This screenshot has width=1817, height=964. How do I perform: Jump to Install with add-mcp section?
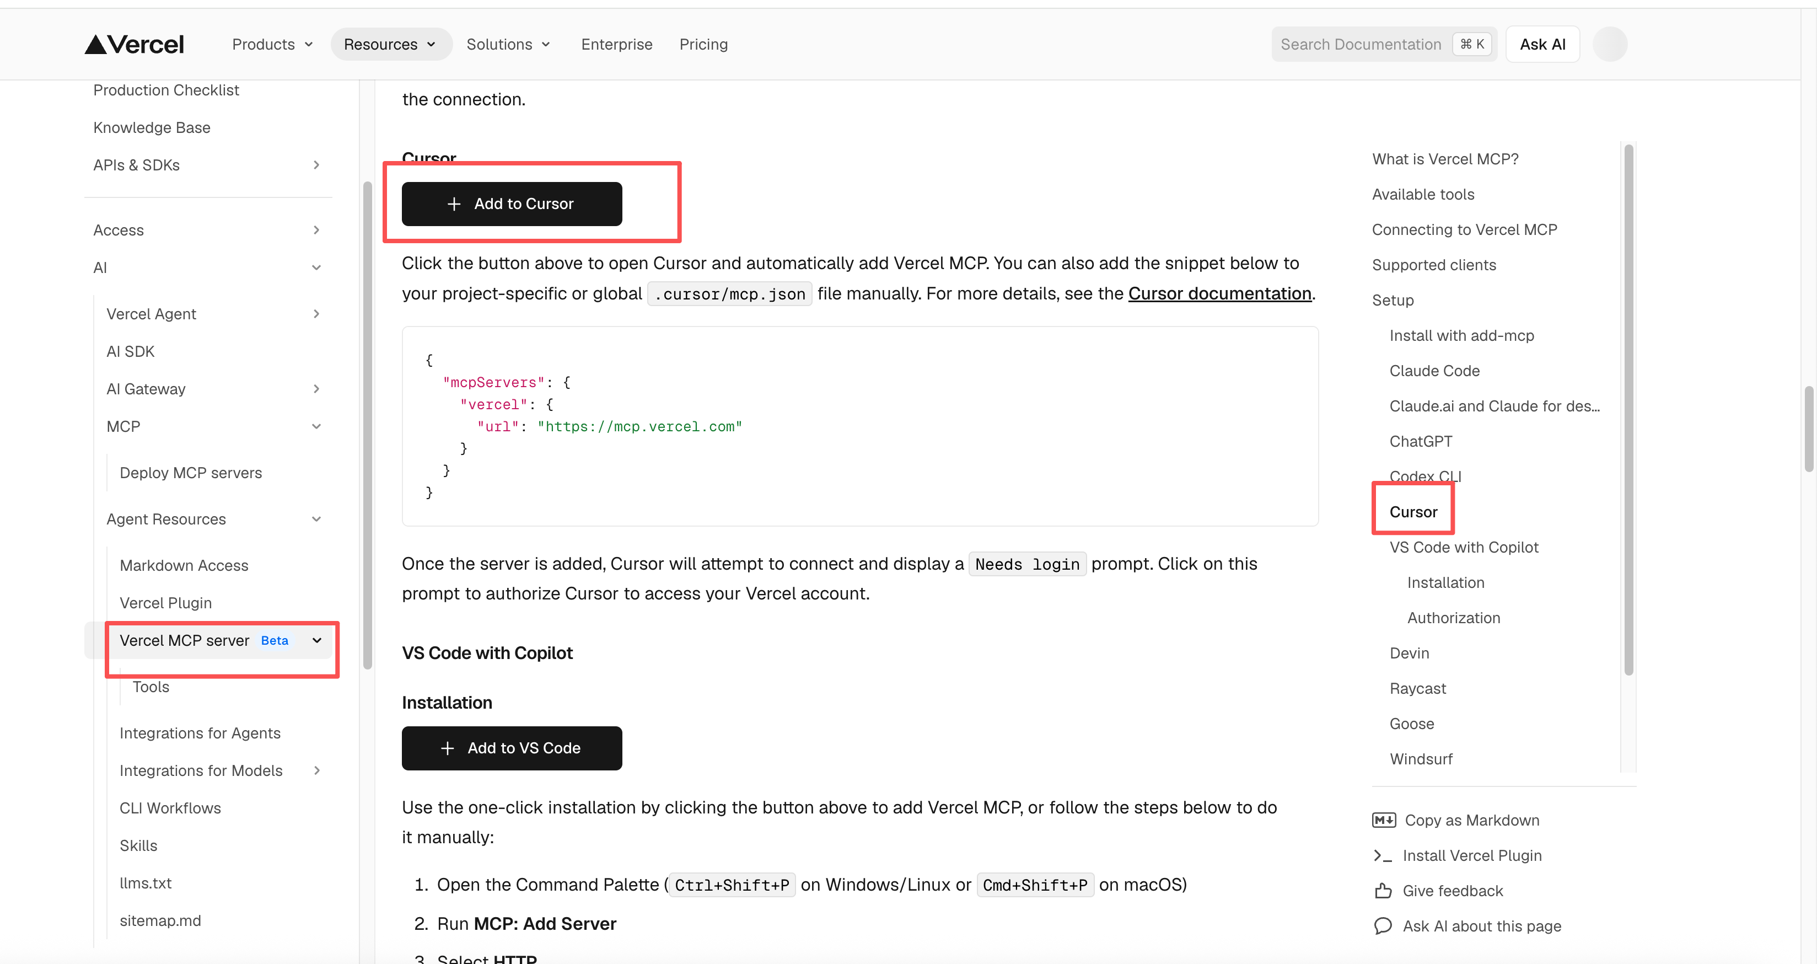[x=1461, y=335]
